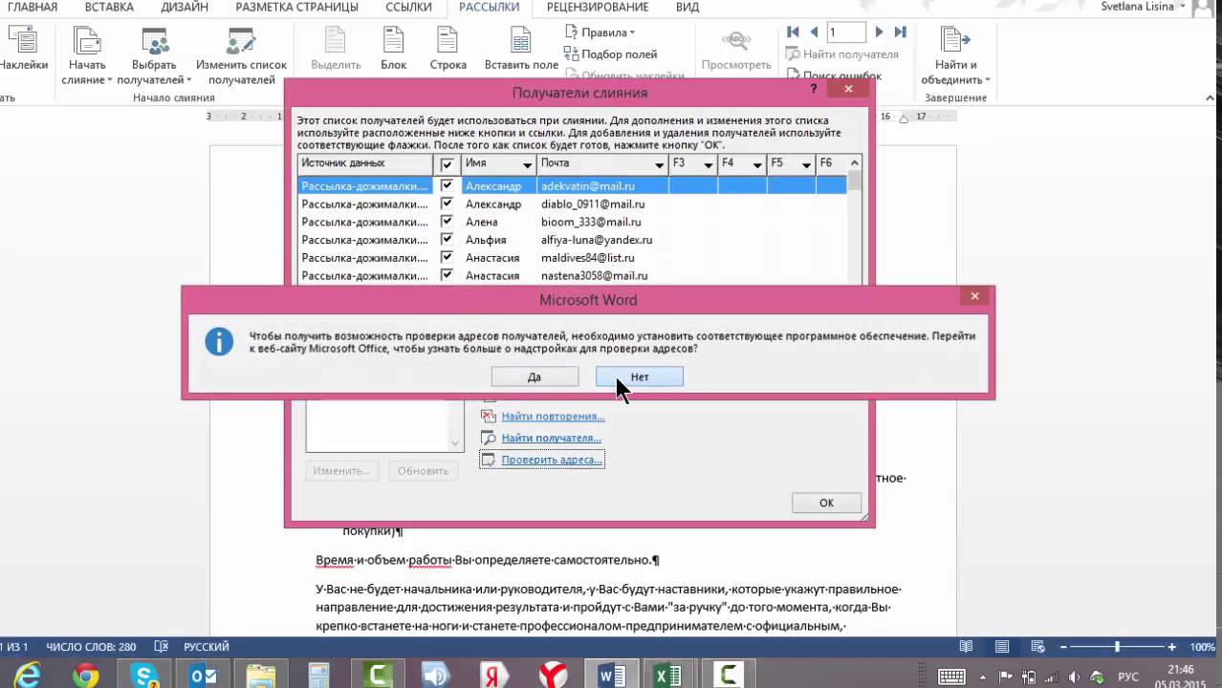Open Yandex Browser from the taskbar
Viewport: 1222px width, 688px height.
pyautogui.click(x=552, y=676)
